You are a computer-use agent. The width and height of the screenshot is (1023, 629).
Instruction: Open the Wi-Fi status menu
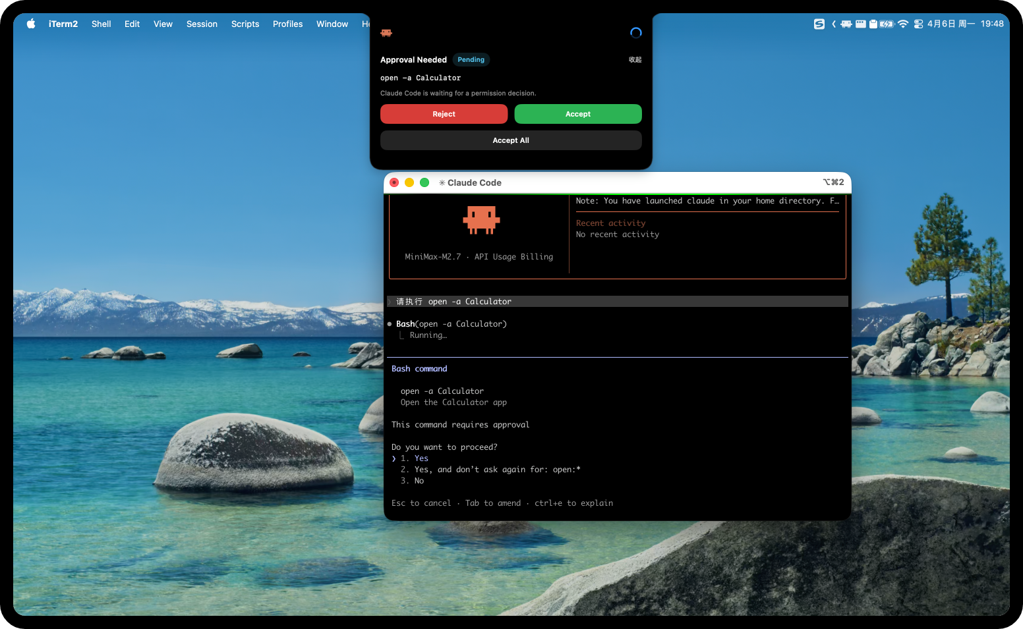coord(903,24)
